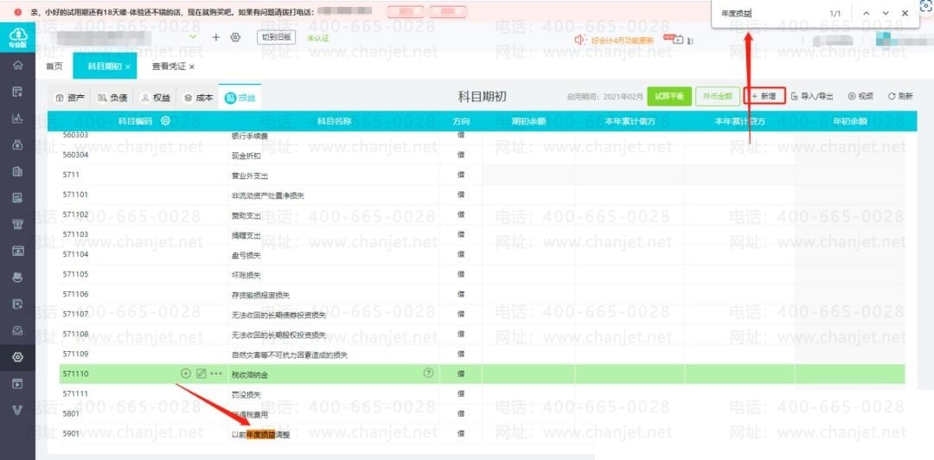The width and height of the screenshot is (934, 460).
Task: Click the find bar search text field
Action: (x=769, y=13)
